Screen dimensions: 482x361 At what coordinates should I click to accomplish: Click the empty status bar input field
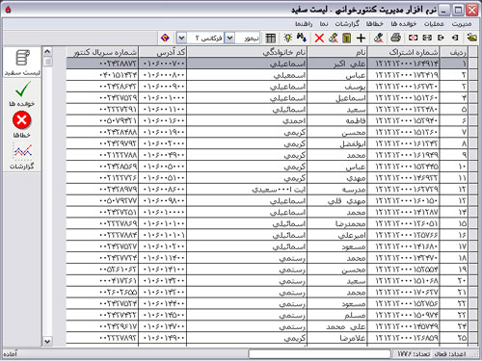[320, 353]
